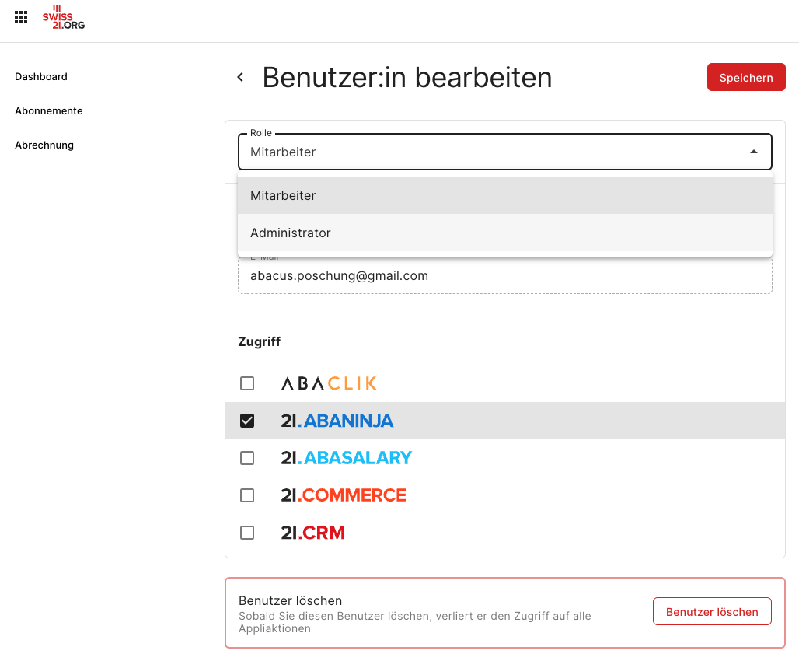Click the Zugriff section heading
Screen dimensions: 799x661
(260, 341)
